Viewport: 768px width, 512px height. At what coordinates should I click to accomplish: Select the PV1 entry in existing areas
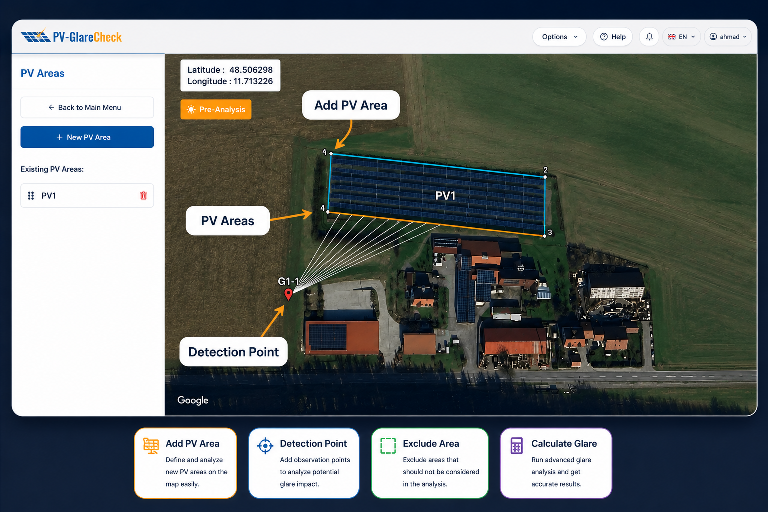[87, 195]
